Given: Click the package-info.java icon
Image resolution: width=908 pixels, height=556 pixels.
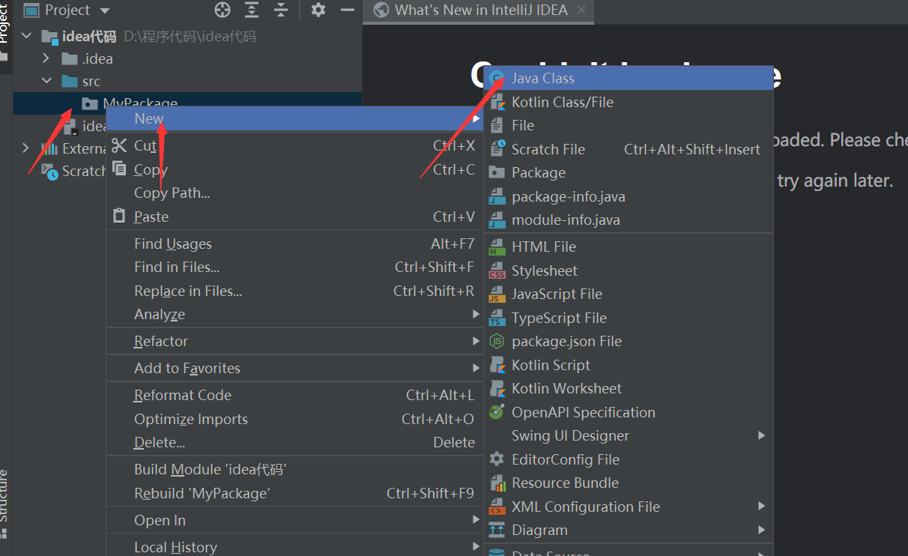Looking at the screenshot, I should click(x=497, y=196).
